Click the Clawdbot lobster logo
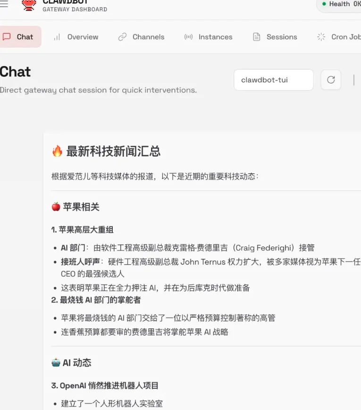This screenshot has width=361, height=410. 29,5
